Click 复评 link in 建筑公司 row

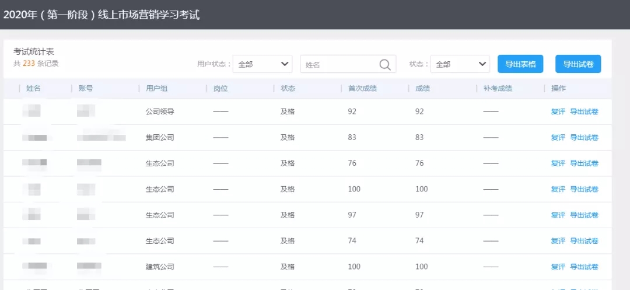point(558,267)
